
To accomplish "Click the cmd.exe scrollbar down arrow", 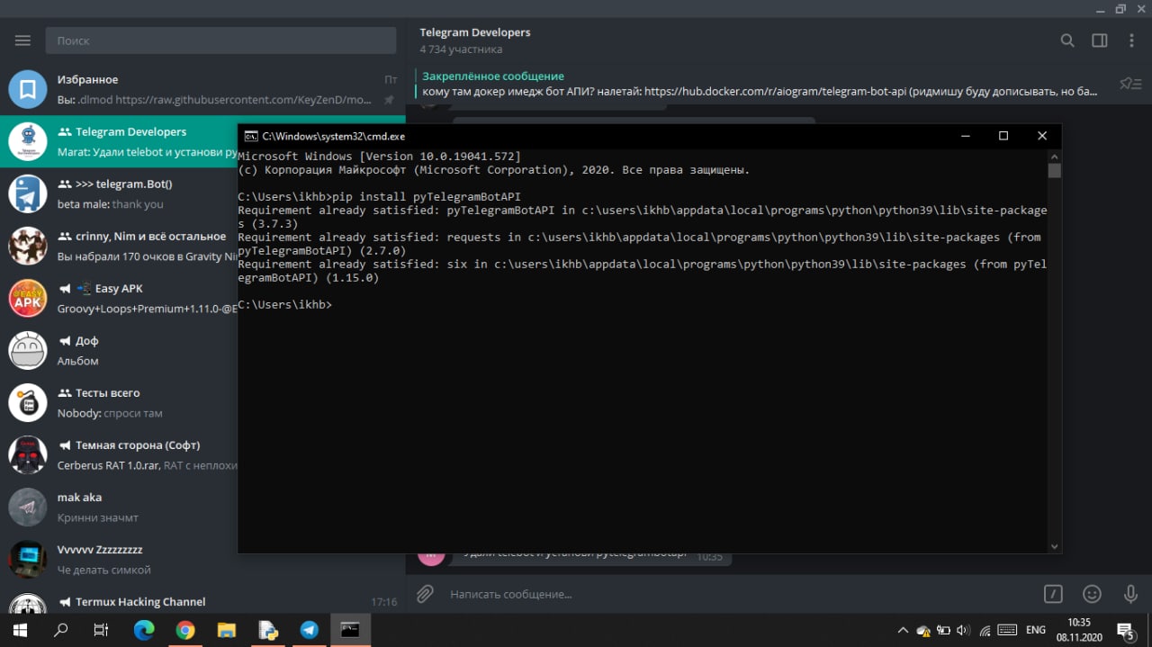I will tap(1054, 545).
